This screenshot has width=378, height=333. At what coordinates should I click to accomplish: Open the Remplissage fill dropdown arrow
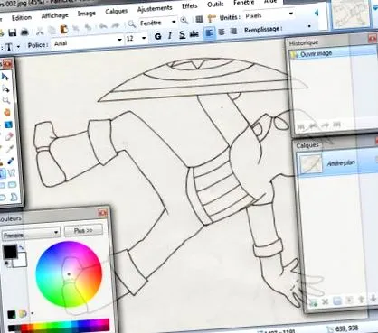click(x=309, y=26)
